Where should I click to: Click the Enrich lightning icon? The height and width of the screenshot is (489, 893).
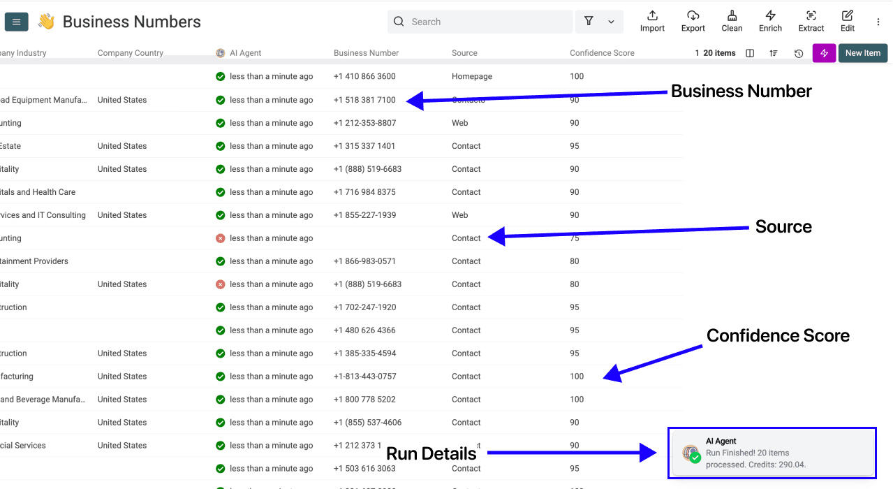(x=770, y=20)
